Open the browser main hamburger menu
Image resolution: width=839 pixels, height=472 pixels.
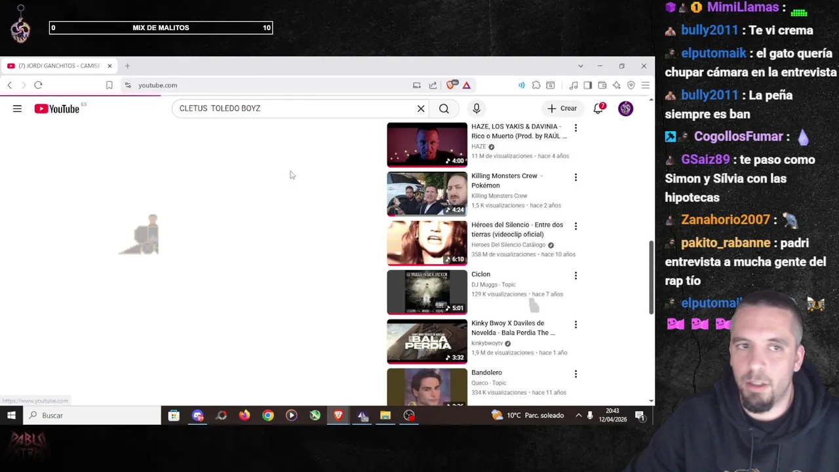click(x=645, y=85)
